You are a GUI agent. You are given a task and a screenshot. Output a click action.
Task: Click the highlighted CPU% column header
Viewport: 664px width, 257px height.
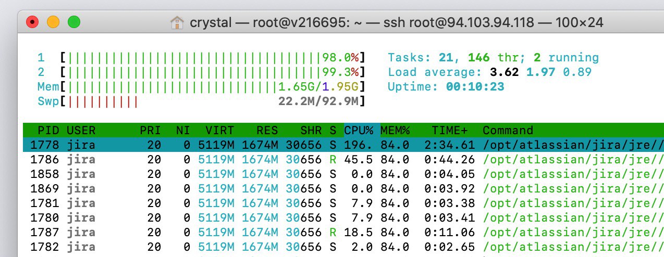359,130
